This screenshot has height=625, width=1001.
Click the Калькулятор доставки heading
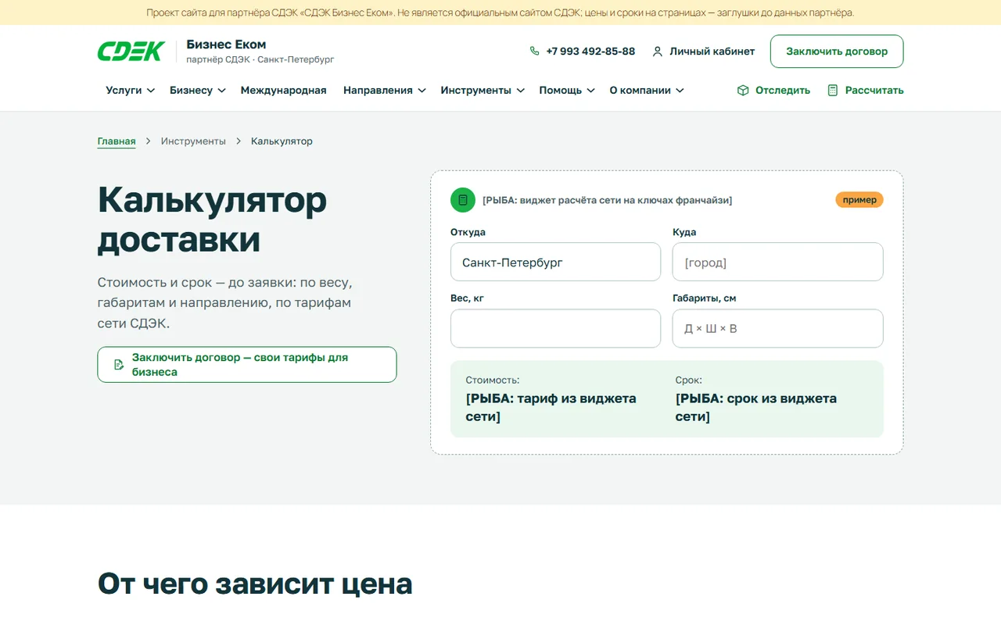pos(212,220)
